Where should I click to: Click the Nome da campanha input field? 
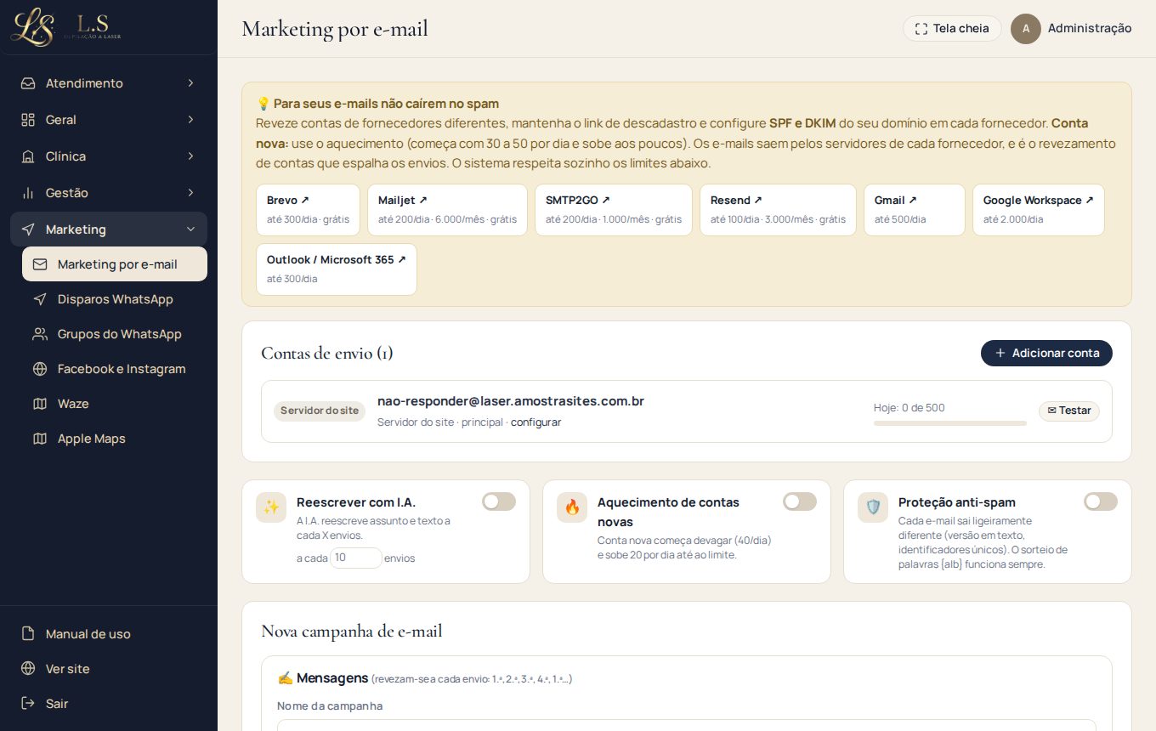(x=687, y=725)
